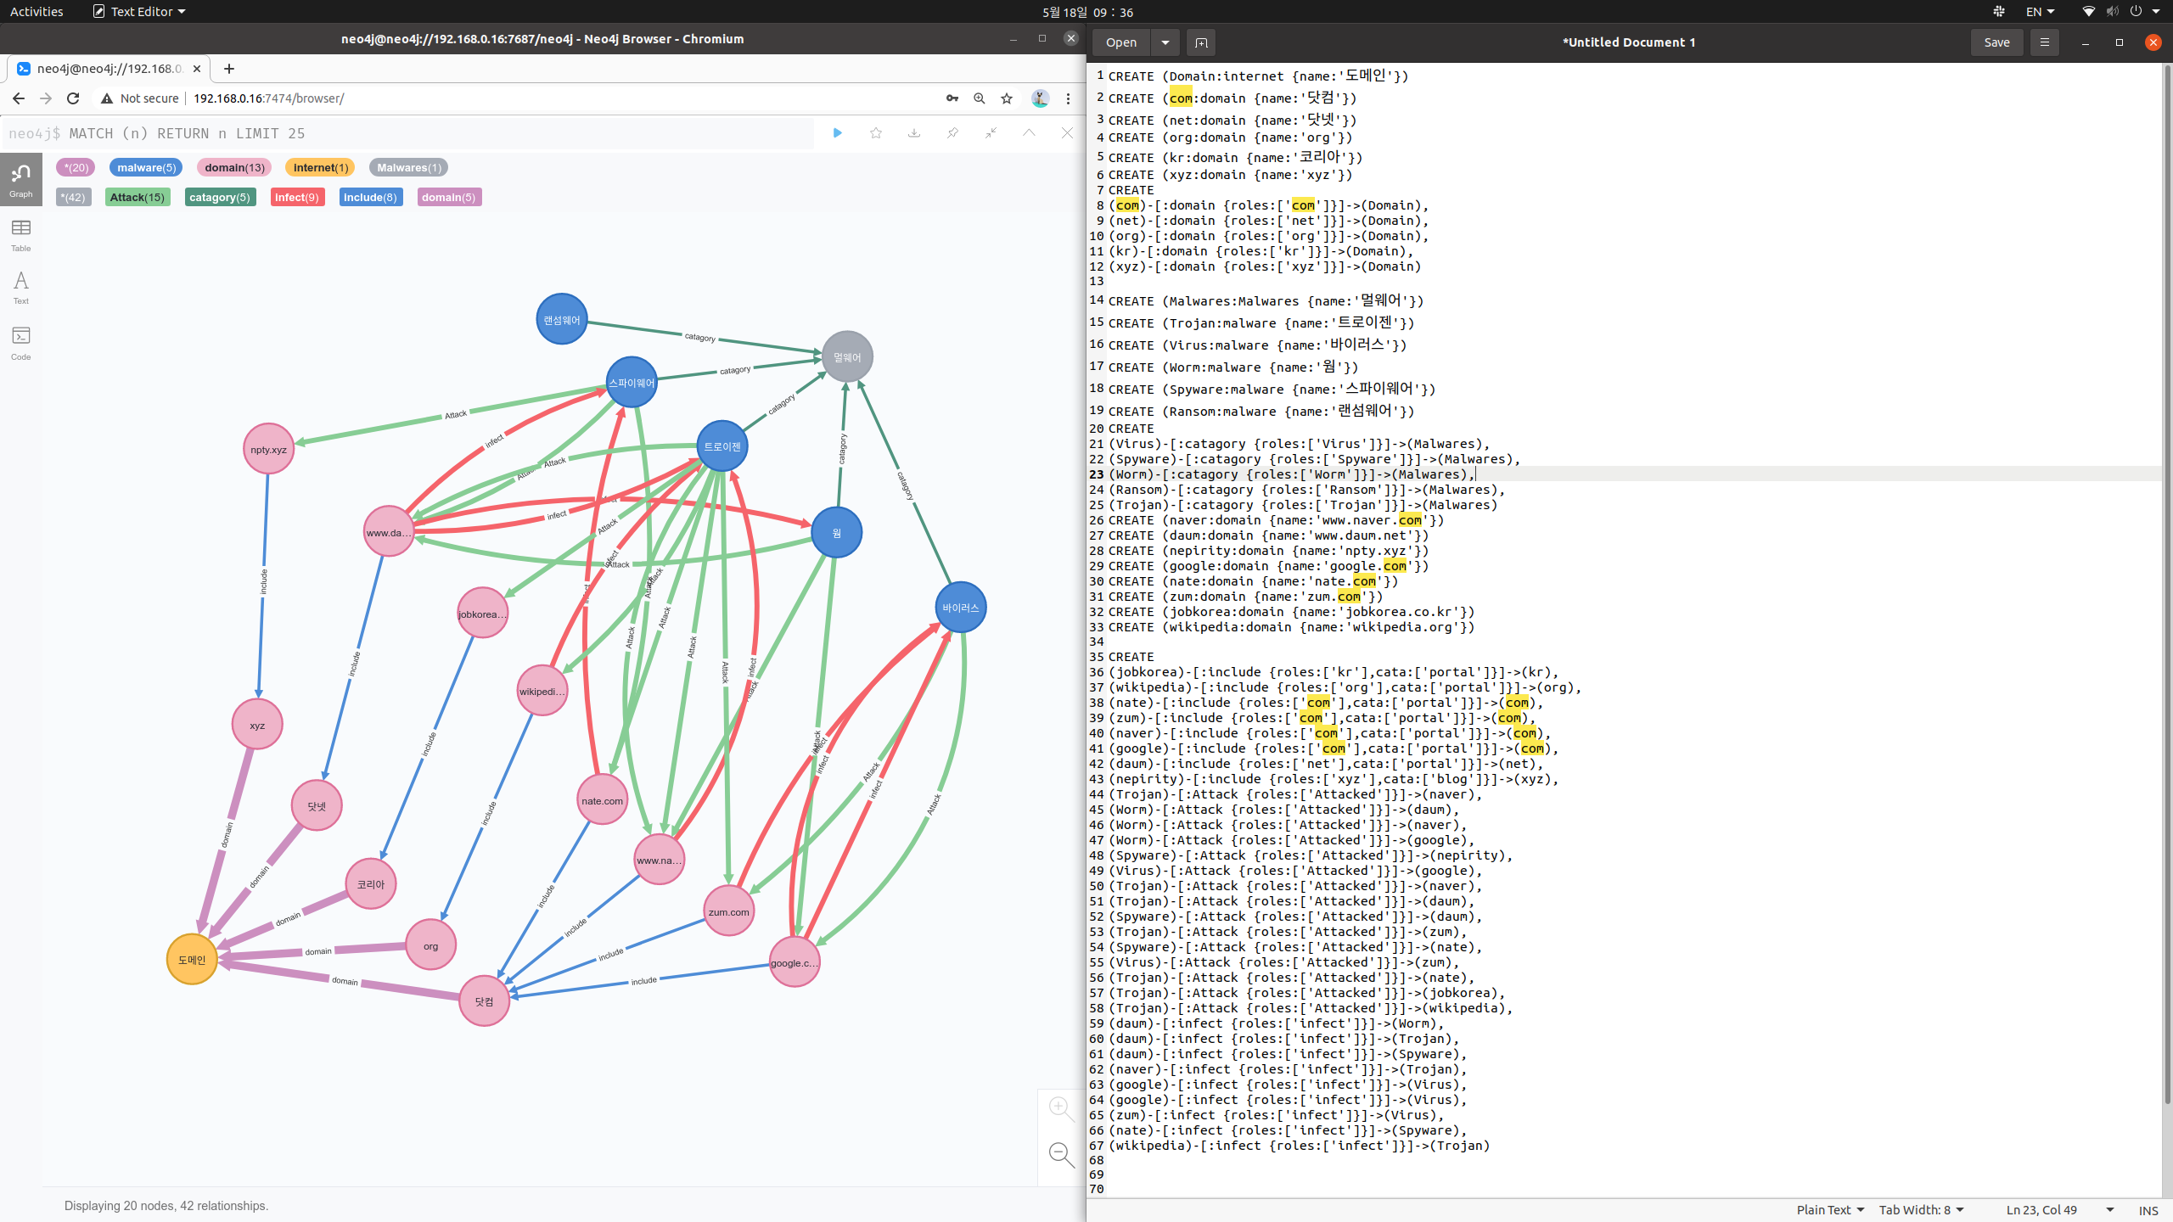Select all relationships *(42) label

73,197
